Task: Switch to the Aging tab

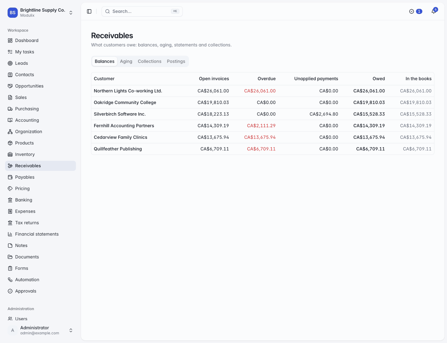Action: tap(126, 61)
